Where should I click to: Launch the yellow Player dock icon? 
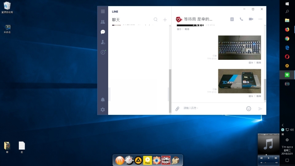(147, 160)
